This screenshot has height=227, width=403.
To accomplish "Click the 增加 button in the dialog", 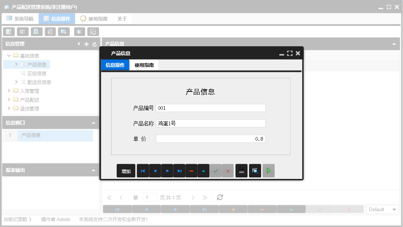I will pos(126,170).
